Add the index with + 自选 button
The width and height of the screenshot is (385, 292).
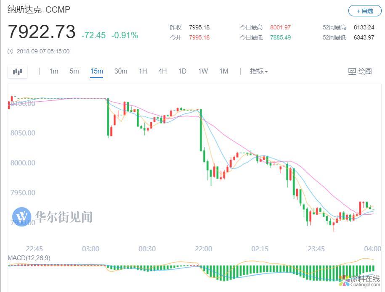[364, 11]
